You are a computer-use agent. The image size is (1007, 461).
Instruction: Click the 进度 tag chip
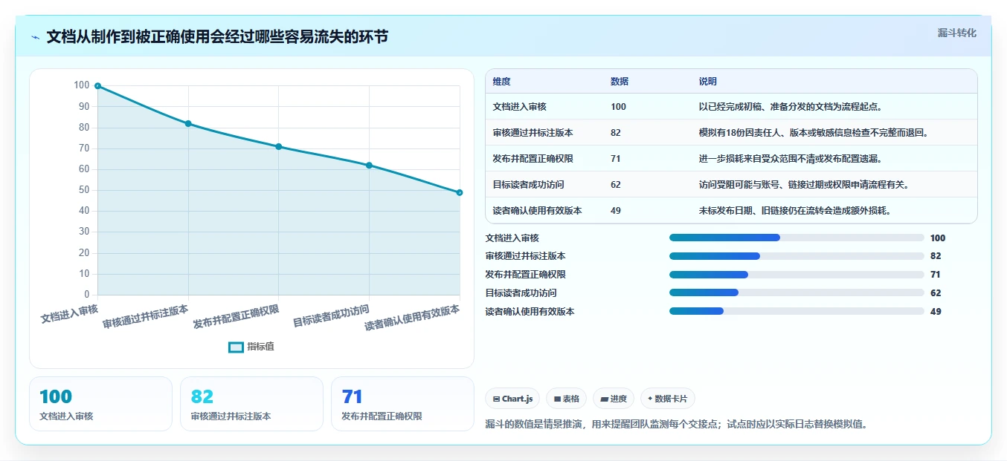tap(614, 399)
